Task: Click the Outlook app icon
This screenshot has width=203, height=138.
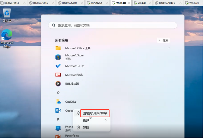Action: 58,111
